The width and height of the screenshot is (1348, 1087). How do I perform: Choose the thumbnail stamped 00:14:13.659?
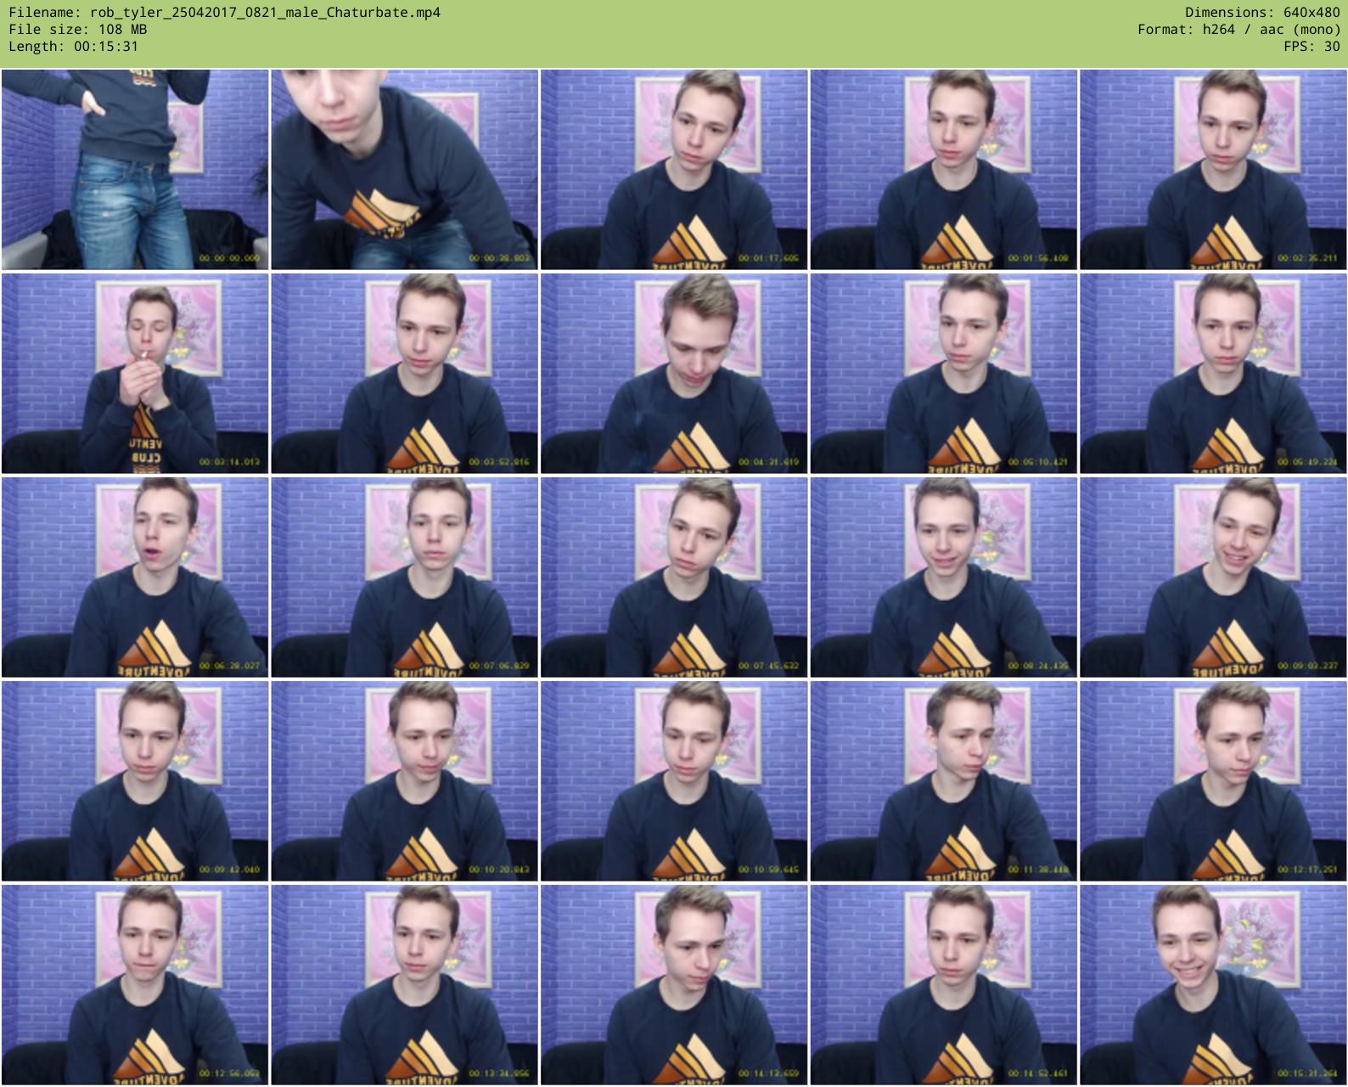pos(674,985)
